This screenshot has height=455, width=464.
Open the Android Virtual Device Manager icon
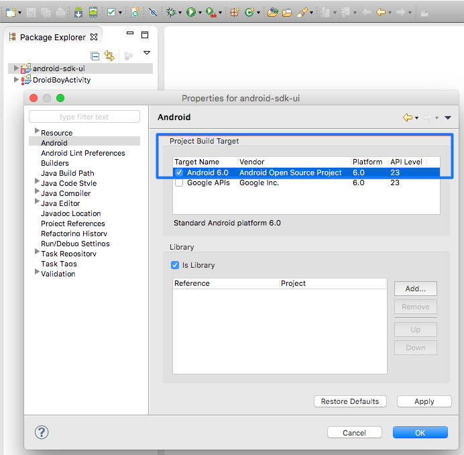coord(93,12)
